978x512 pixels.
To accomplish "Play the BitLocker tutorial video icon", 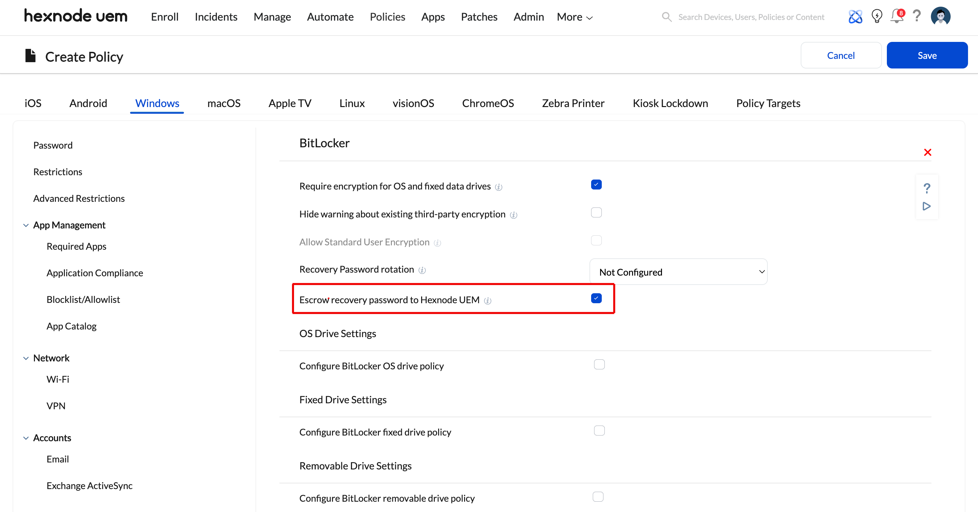I will pos(927,206).
